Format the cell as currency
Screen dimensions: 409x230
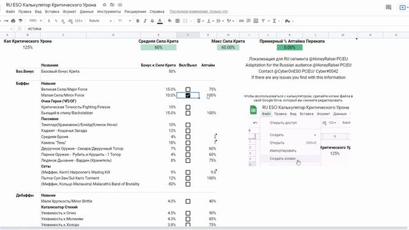point(49,21)
